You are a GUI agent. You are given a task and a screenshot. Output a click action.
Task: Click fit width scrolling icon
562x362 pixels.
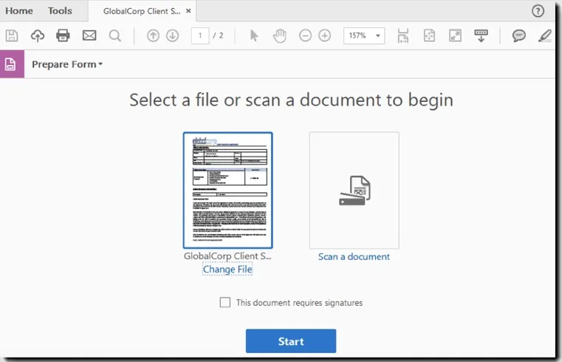tap(403, 35)
